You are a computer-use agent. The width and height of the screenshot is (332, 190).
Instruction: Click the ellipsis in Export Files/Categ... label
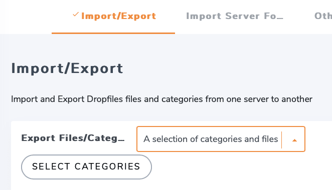[x=121, y=140]
